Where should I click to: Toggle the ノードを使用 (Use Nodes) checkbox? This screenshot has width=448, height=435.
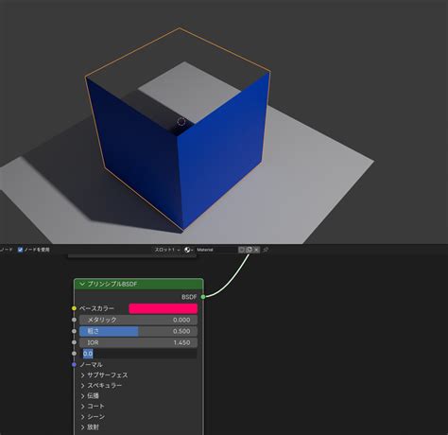[20, 250]
